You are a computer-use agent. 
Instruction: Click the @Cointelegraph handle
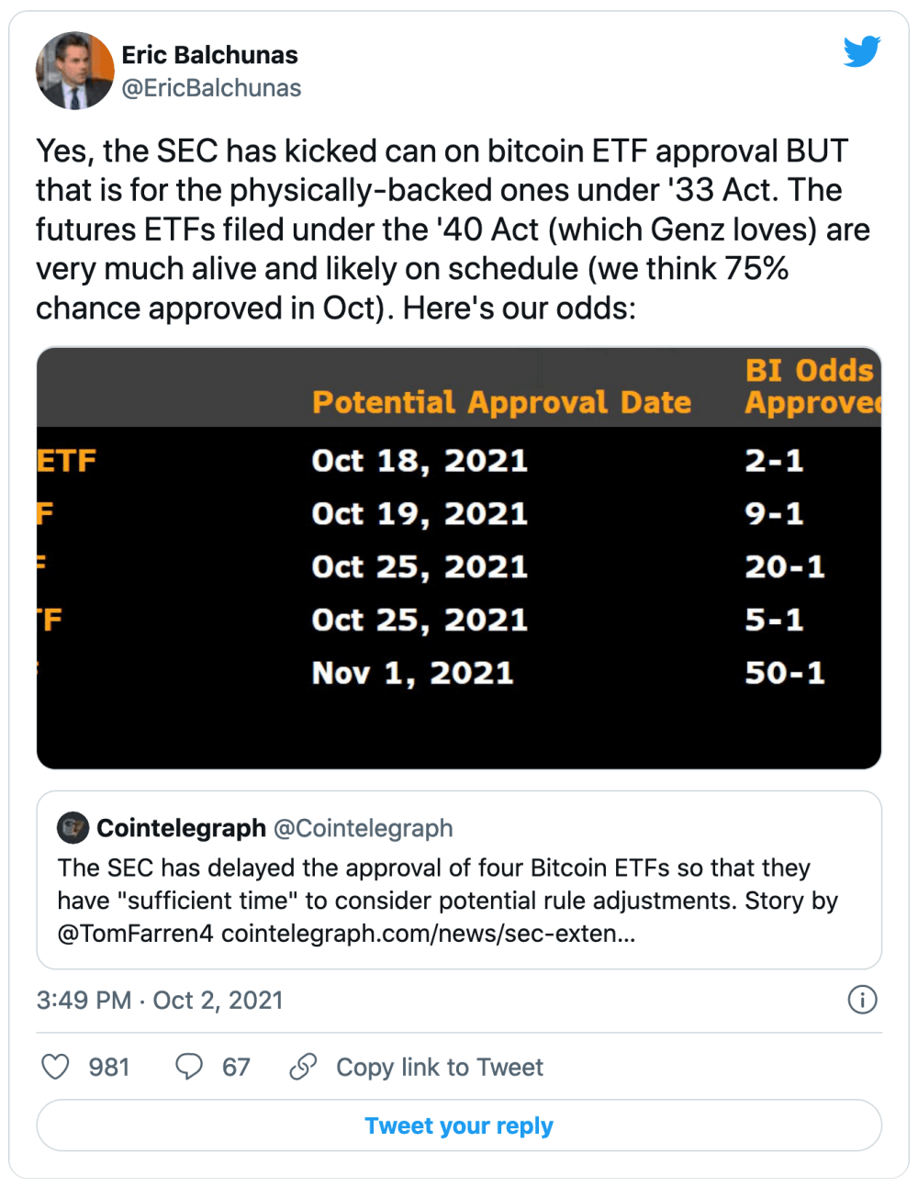(364, 828)
